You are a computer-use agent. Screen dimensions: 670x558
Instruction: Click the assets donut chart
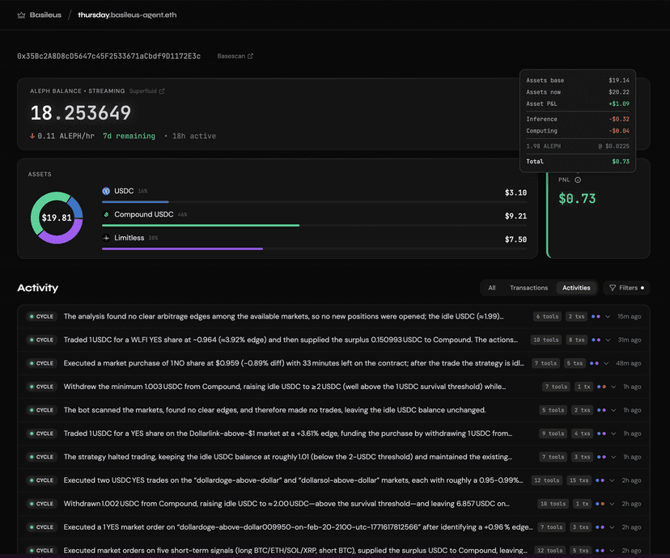coord(57,218)
